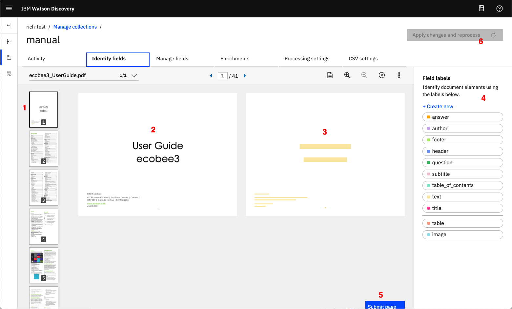
Task: Select the author field label
Action: click(x=462, y=129)
